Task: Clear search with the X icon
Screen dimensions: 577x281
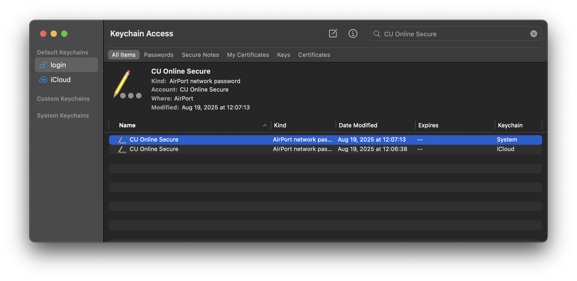Action: pos(534,34)
